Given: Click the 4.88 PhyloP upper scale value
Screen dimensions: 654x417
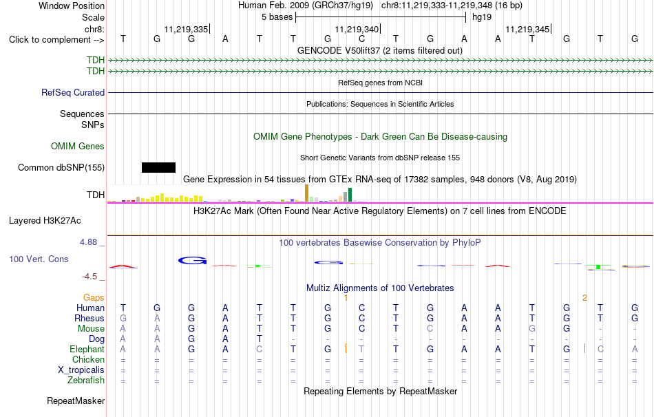Looking at the screenshot, I should (x=88, y=242).
